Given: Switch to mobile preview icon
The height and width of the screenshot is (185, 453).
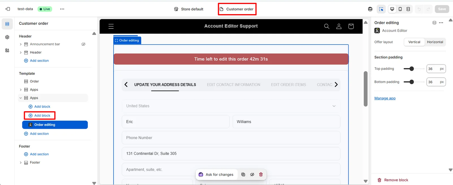Looking at the screenshot, I should point(400,9).
